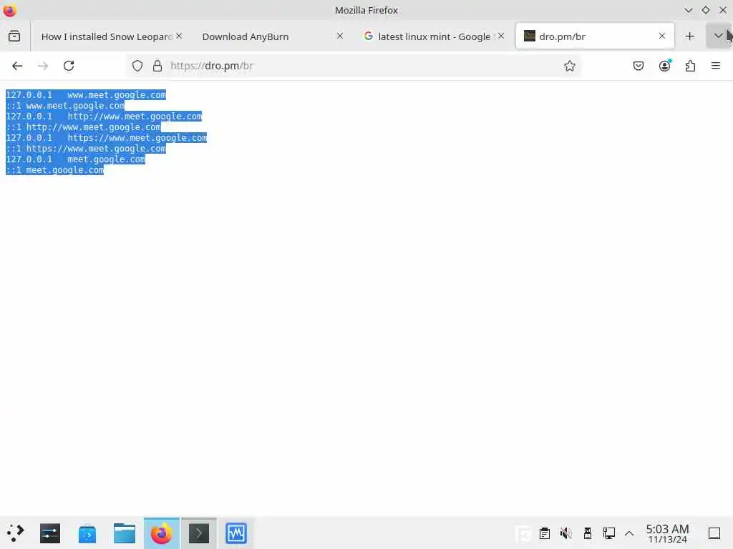
Task: Click line '::1 http://www.meet.google.com'
Action: pos(83,127)
